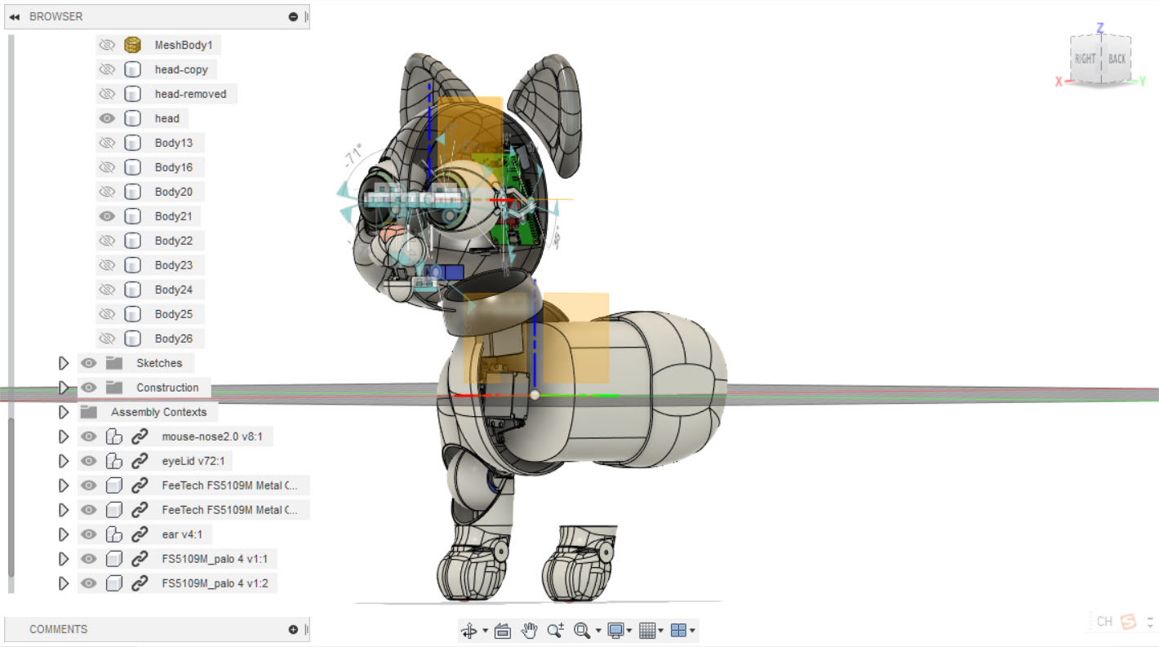Click the RIGHT face on the ViewCube
Screen dimensions: 1159x647
coord(1086,59)
